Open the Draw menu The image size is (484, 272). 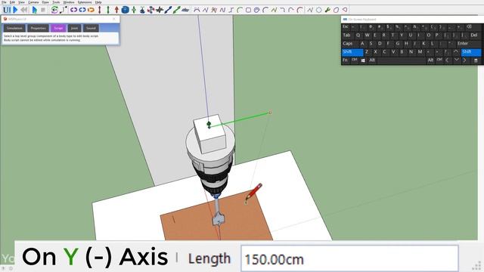45,2
